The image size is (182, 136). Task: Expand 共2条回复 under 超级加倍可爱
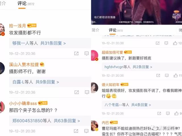(x=143, y=67)
